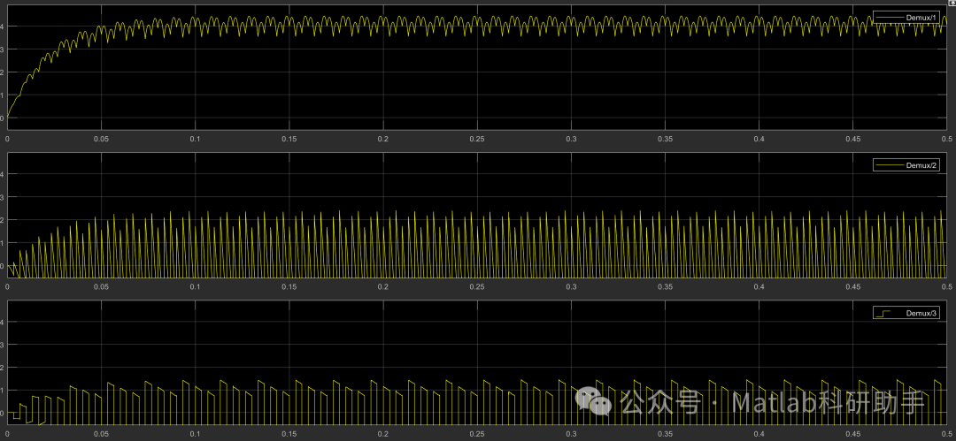956x441 pixels.
Task: Click the maximize axes arrow icon at top-right corner
Action: pyautogui.click(x=951, y=3)
